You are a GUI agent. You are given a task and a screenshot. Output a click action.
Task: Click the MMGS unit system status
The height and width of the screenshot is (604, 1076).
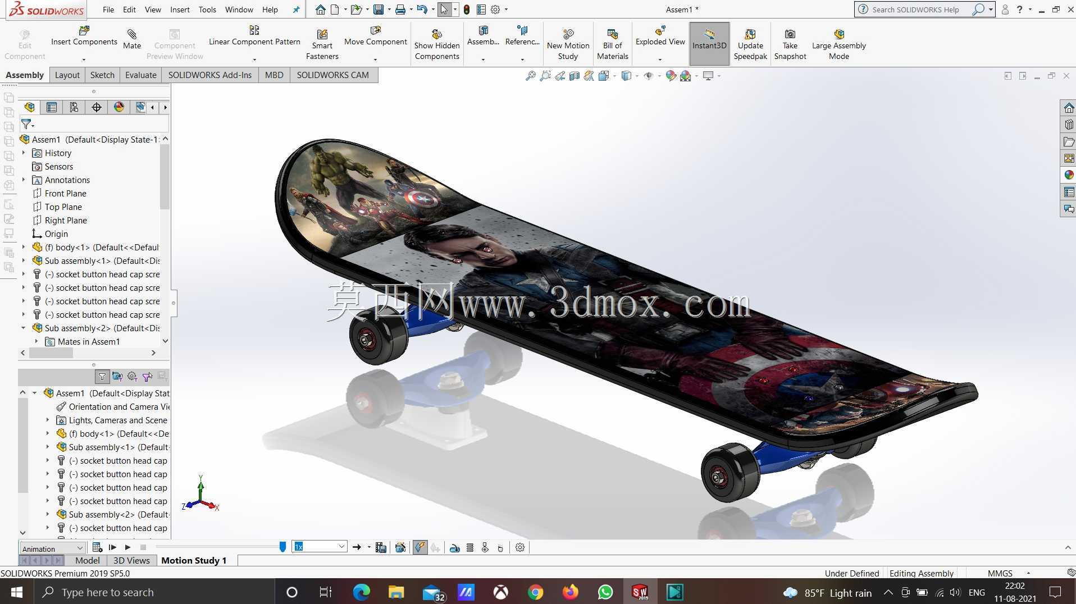pyautogui.click(x=1000, y=573)
